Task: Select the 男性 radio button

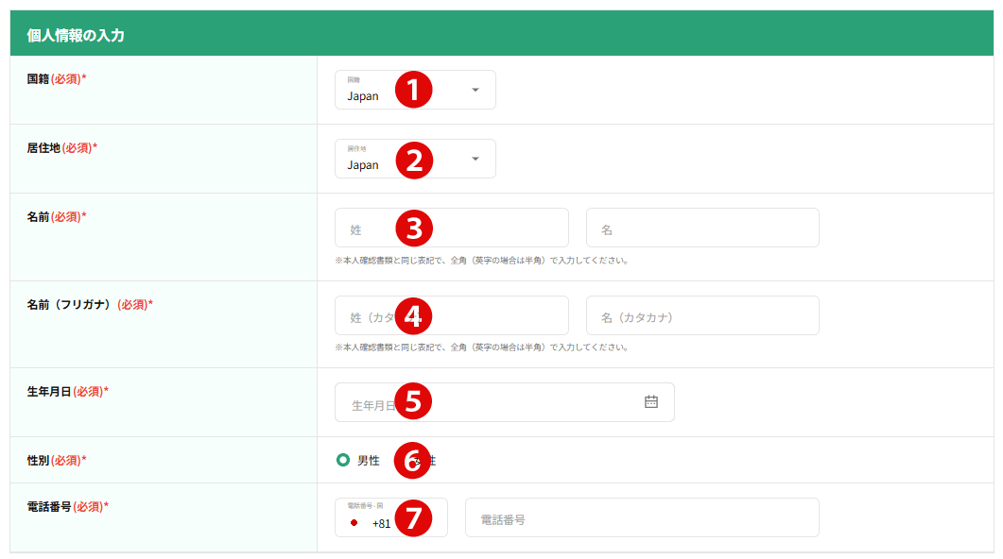Action: pyautogui.click(x=343, y=460)
